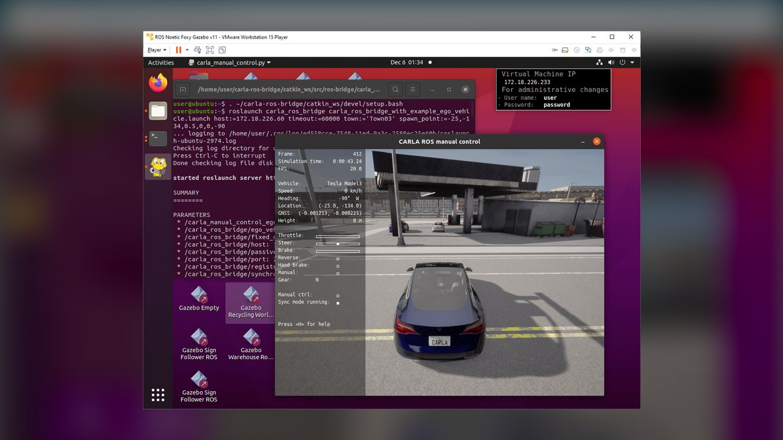Click the 'Tesla Model3' vehicle value
Image resolution: width=783 pixels, height=440 pixels.
(344, 184)
